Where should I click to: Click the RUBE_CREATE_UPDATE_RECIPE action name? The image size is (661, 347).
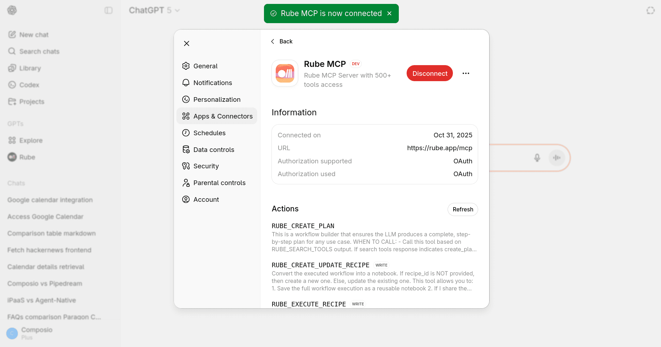(321, 265)
